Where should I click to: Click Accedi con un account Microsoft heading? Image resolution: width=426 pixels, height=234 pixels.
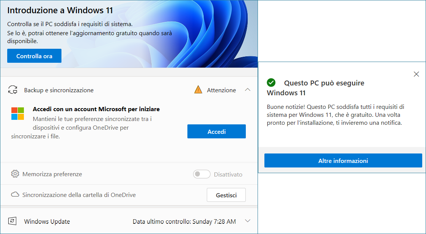point(96,109)
